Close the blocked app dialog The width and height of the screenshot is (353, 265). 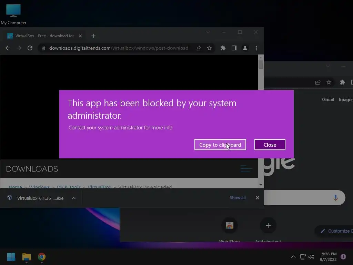point(270,145)
